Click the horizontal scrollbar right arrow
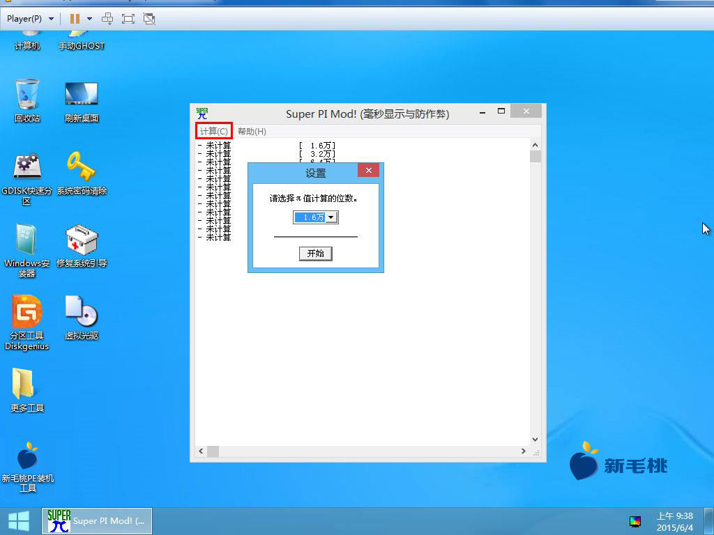Image resolution: width=714 pixels, height=535 pixels. pyautogui.click(x=524, y=451)
